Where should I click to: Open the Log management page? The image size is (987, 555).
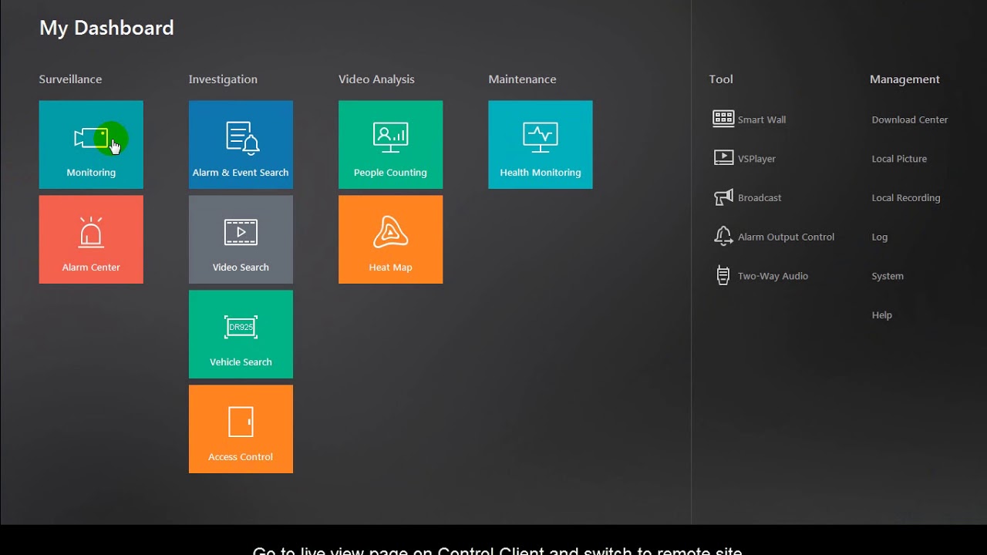pos(880,237)
